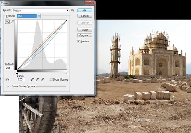Image resolution: width=191 pixels, height=133 pixels.
Task: Open the Options... button
Action: pos(85,35)
